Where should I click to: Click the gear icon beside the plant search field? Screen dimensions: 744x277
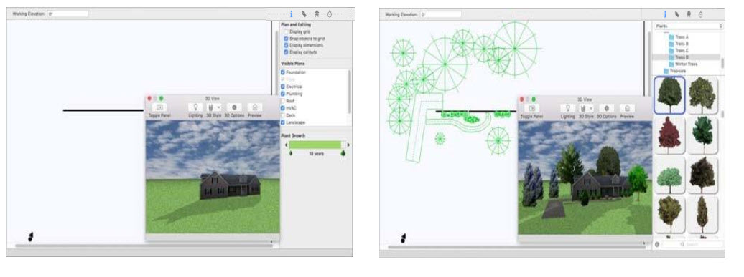coord(657,244)
